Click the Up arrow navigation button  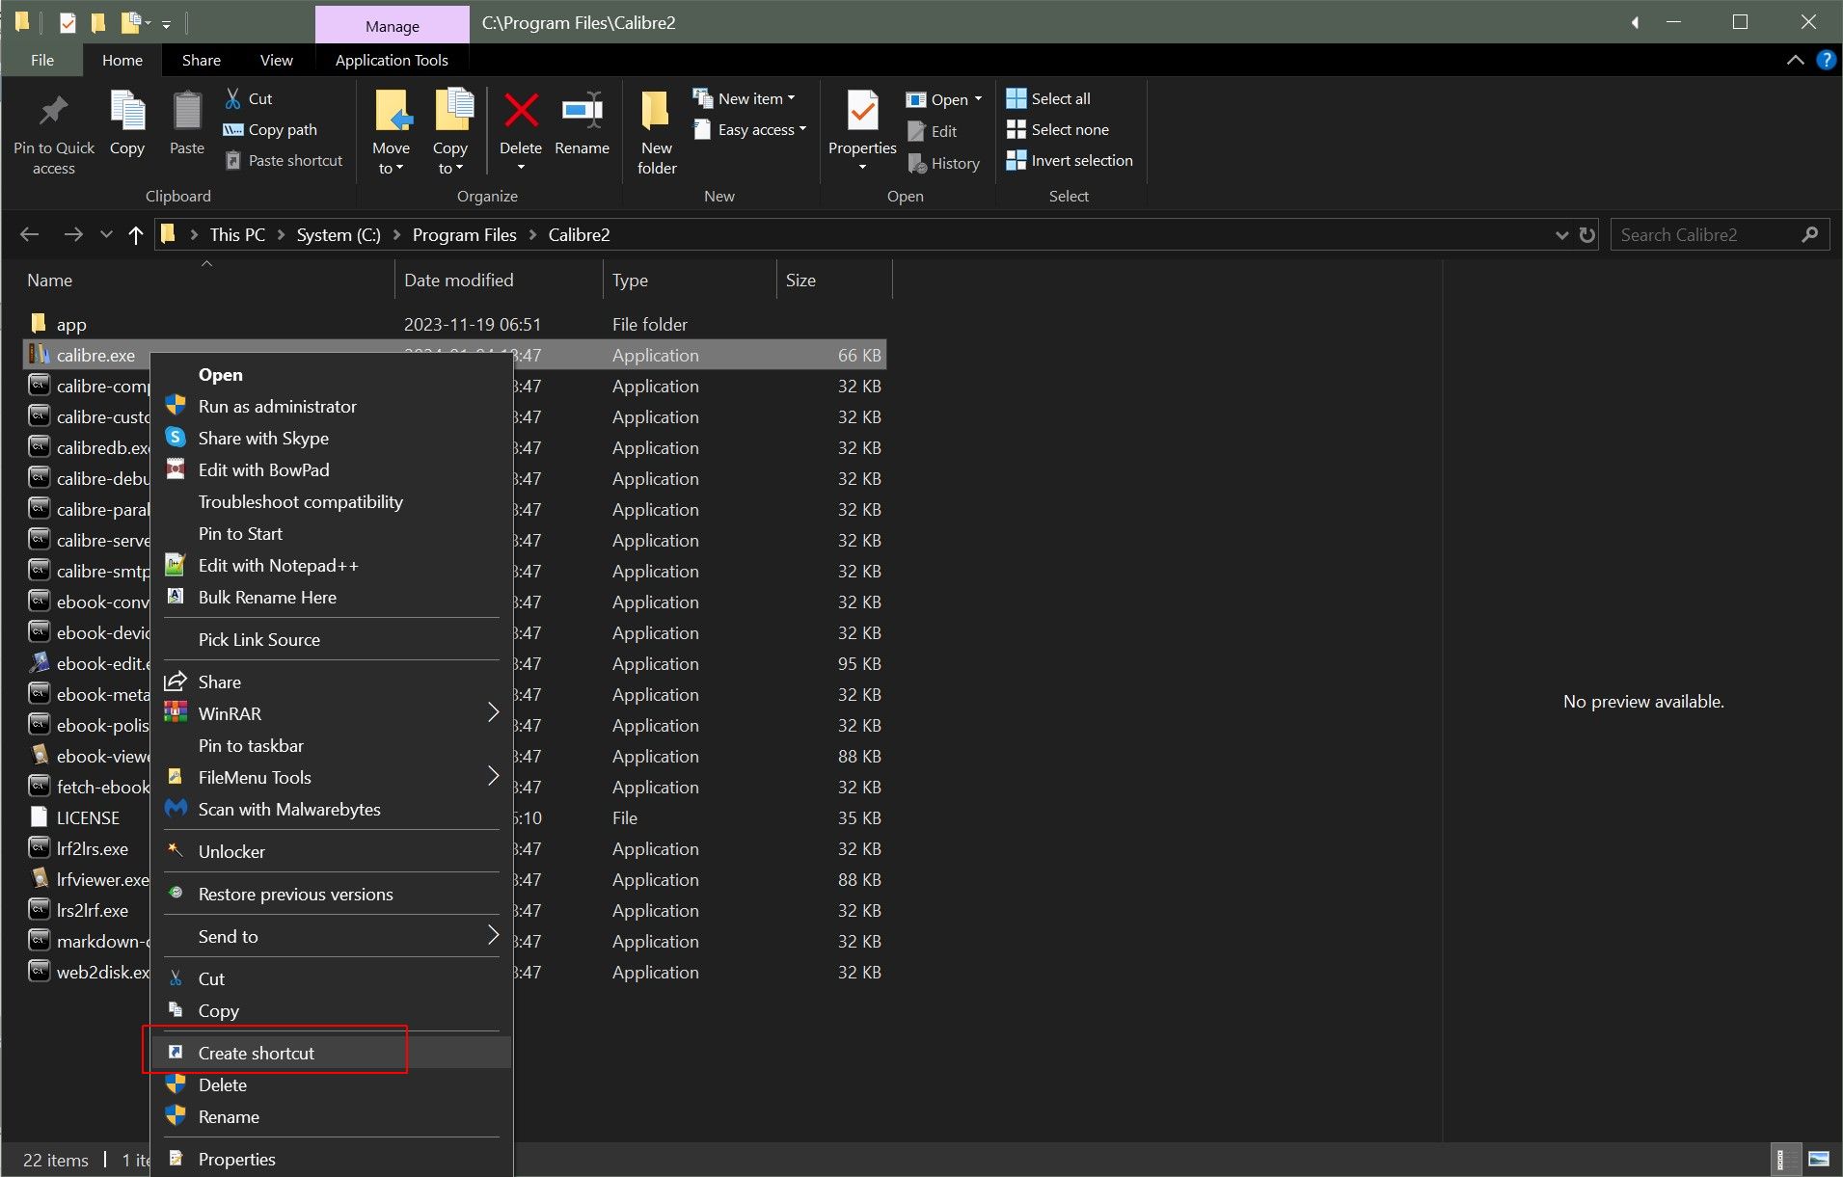pyautogui.click(x=136, y=235)
